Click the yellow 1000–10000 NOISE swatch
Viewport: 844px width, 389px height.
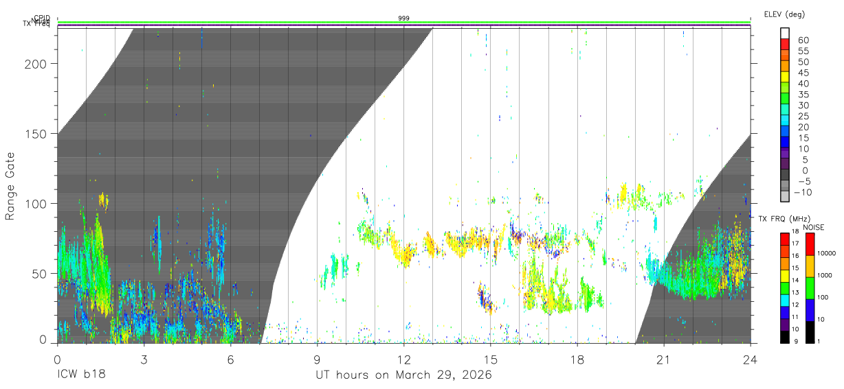(810, 266)
